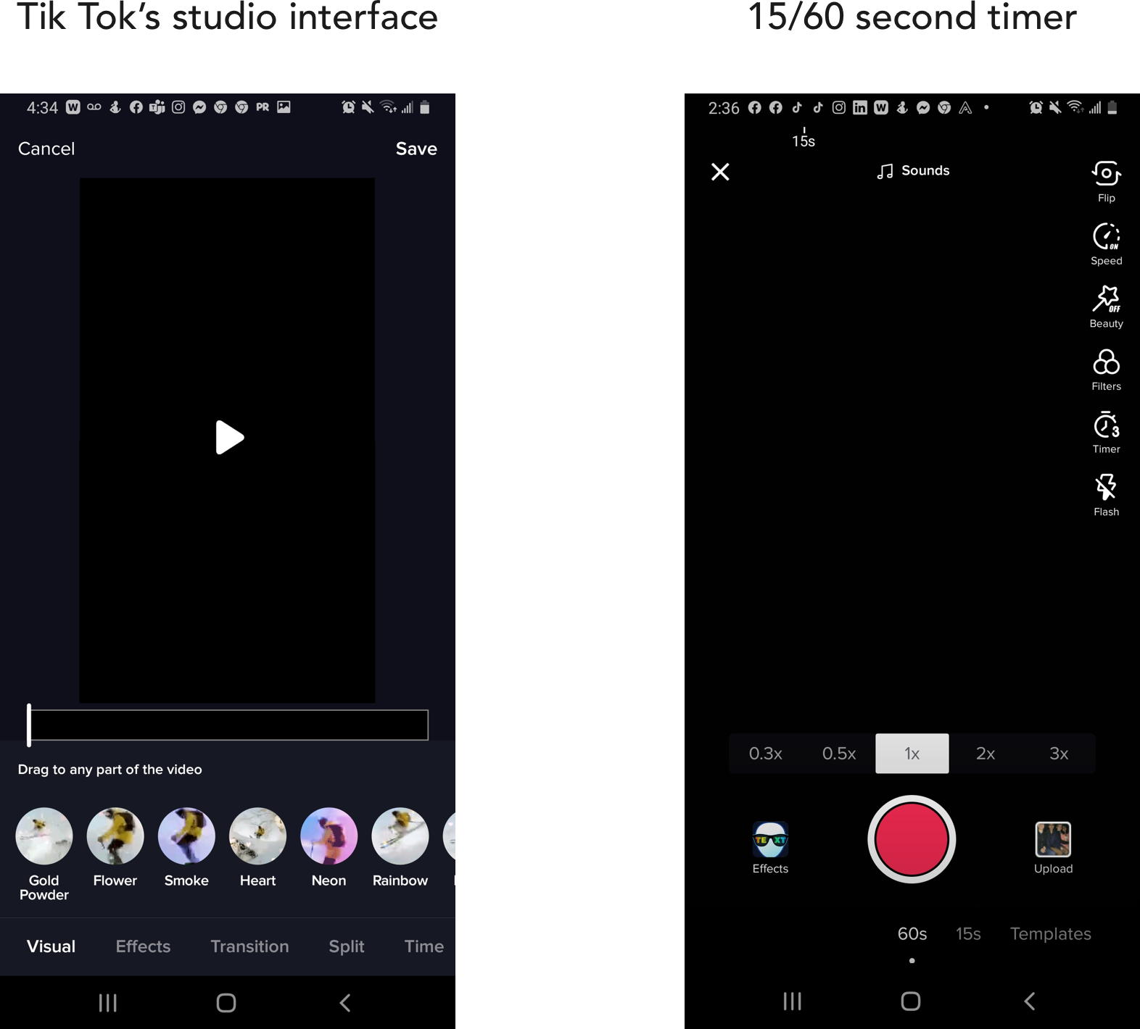The width and height of the screenshot is (1140, 1029).
Task: Tap the PR status icon on left phone
Action: click(x=263, y=107)
